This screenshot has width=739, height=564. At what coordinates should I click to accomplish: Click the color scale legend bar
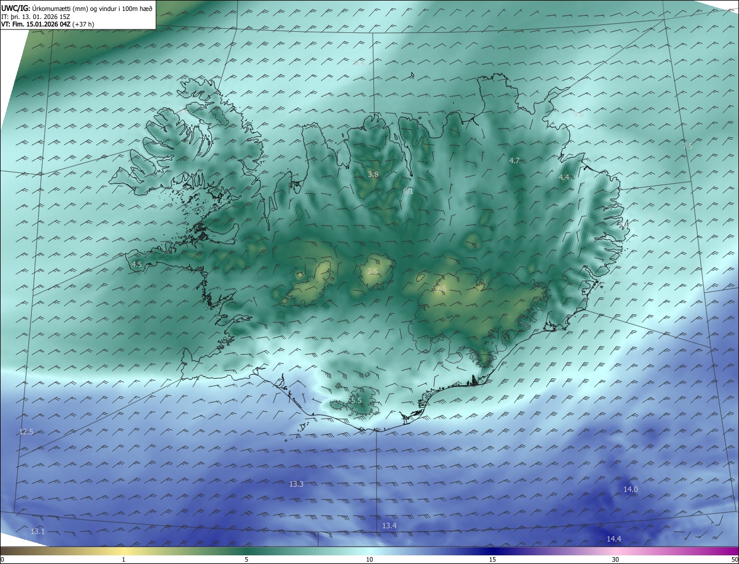[369, 551]
